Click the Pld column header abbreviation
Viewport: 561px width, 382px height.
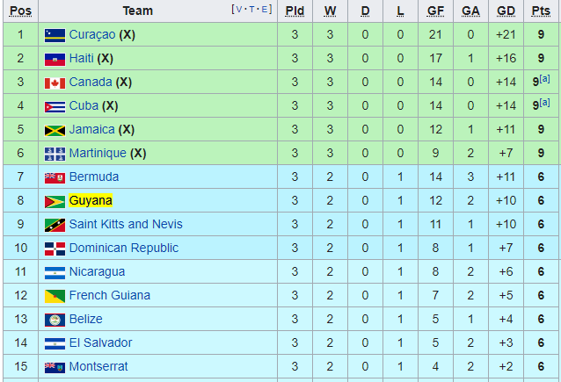(x=295, y=11)
